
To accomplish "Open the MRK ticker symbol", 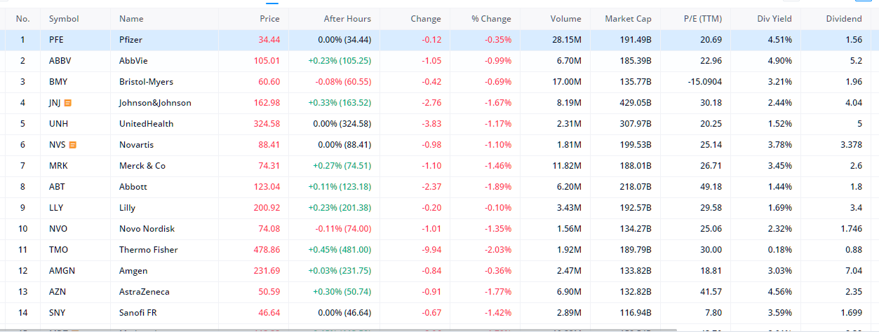I will point(58,166).
